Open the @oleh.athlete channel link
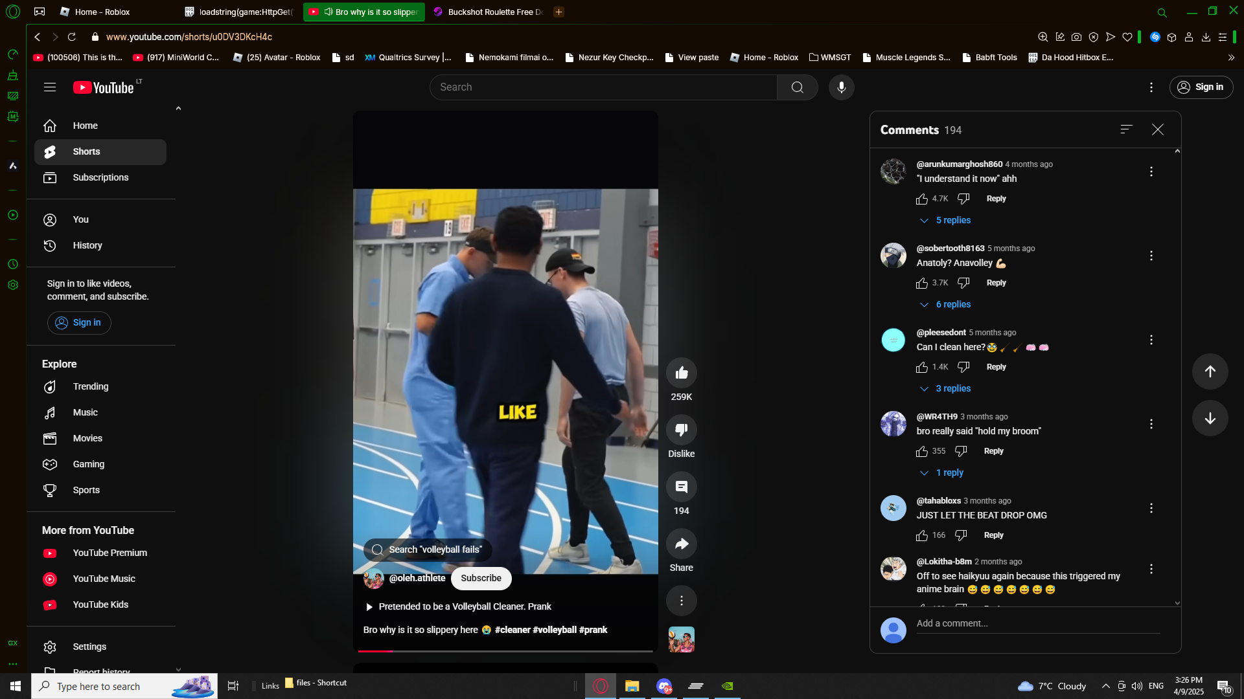1244x699 pixels. (x=417, y=579)
